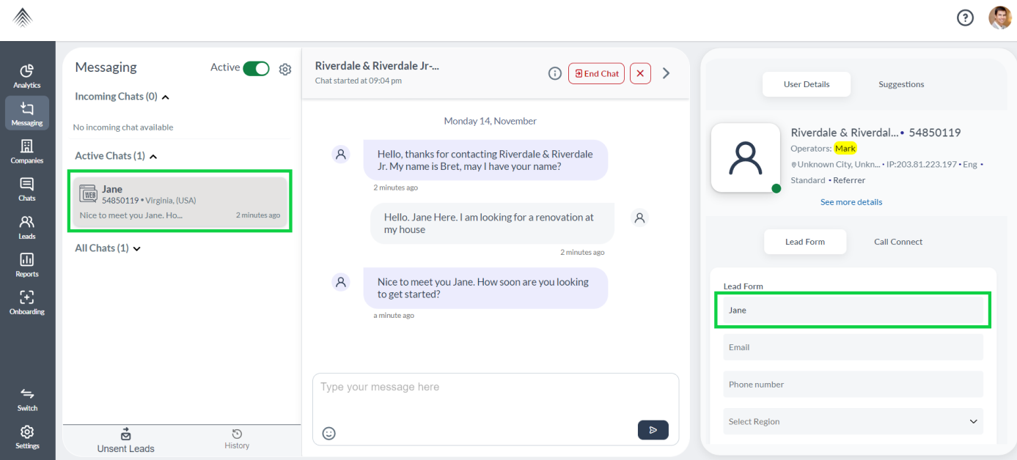
Task: Collapse the Active Chats list
Action: (153, 156)
